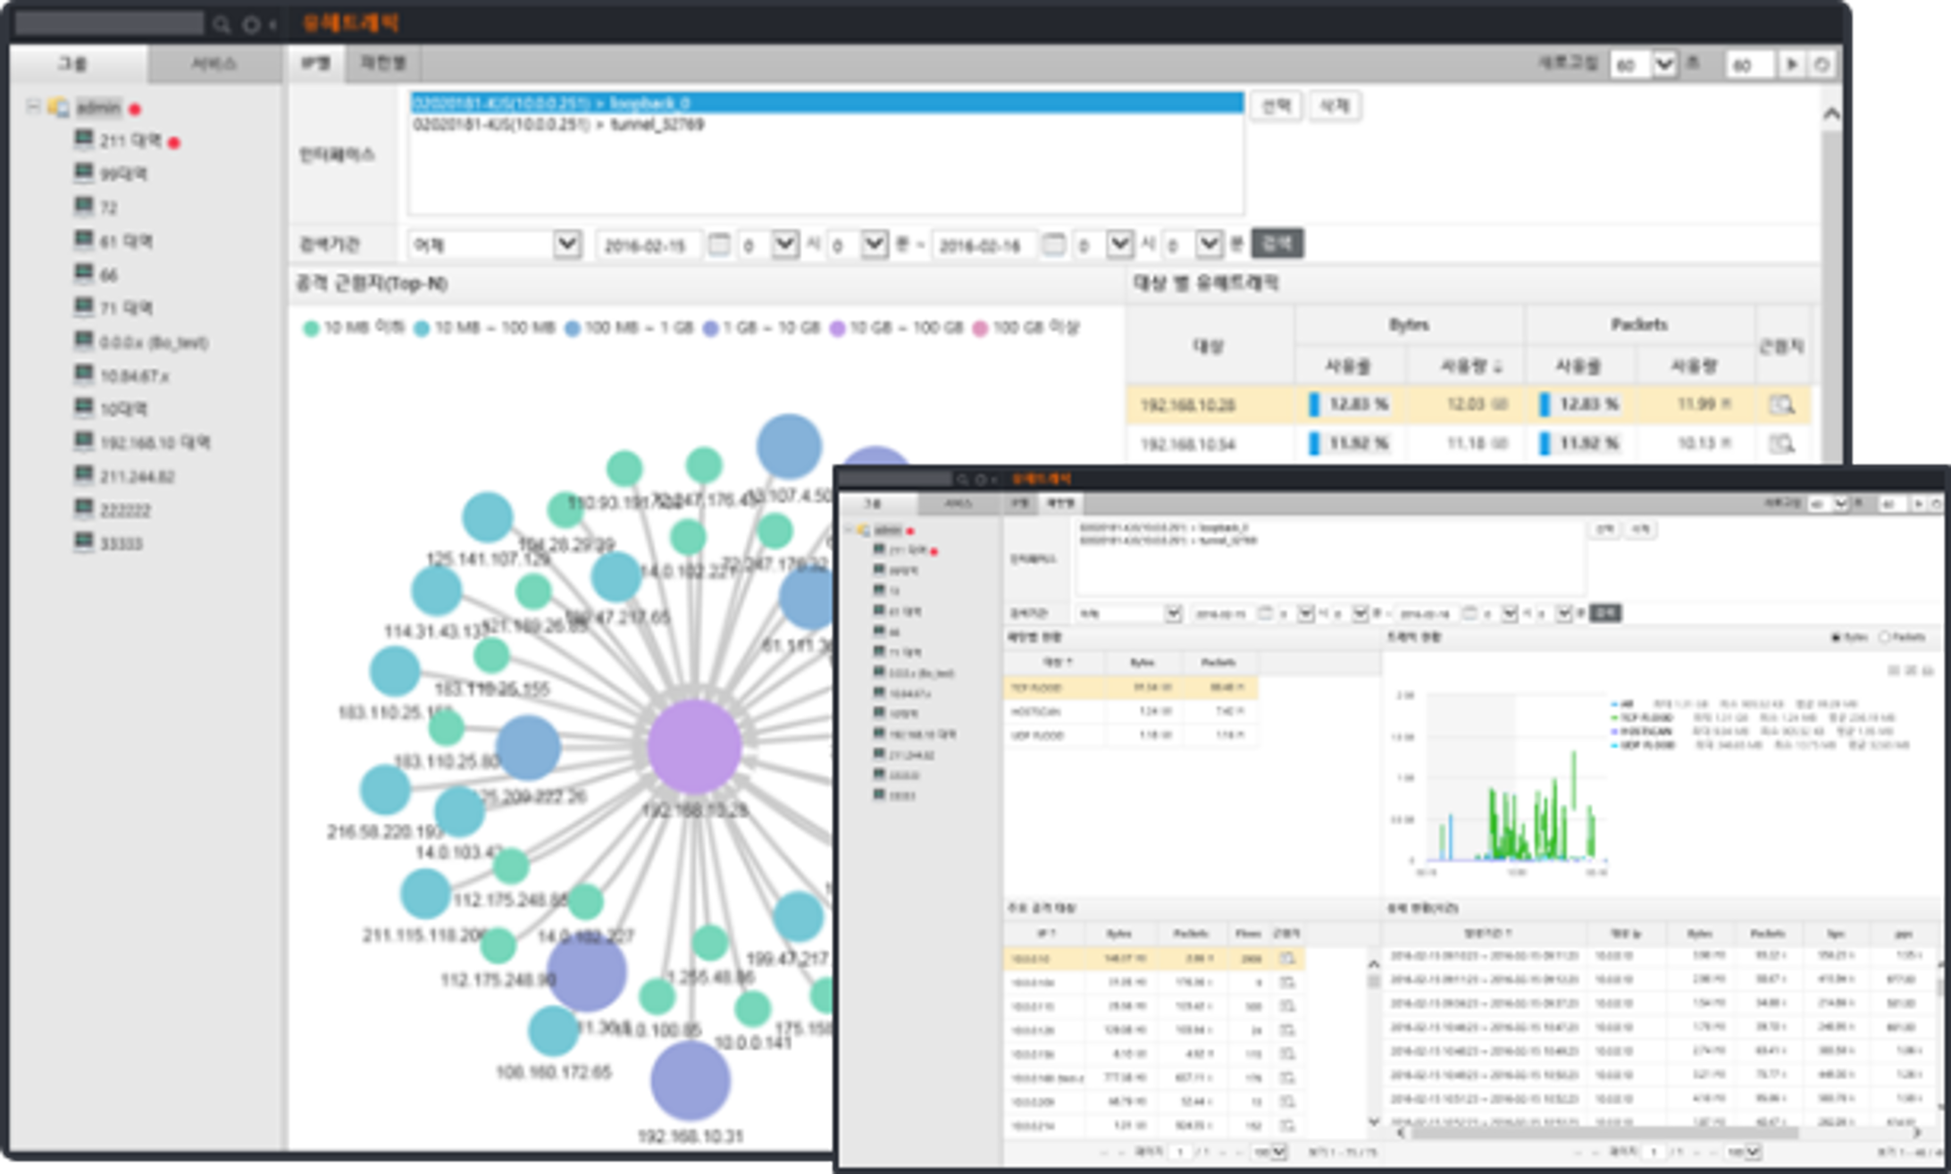The image size is (1951, 1174).
Task: Select Bytes radio button in small window
Action: 1835,637
